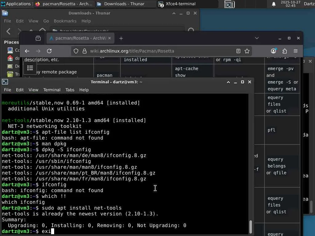
Task: Click the terminal window icon in title bar
Action: click(5, 82)
